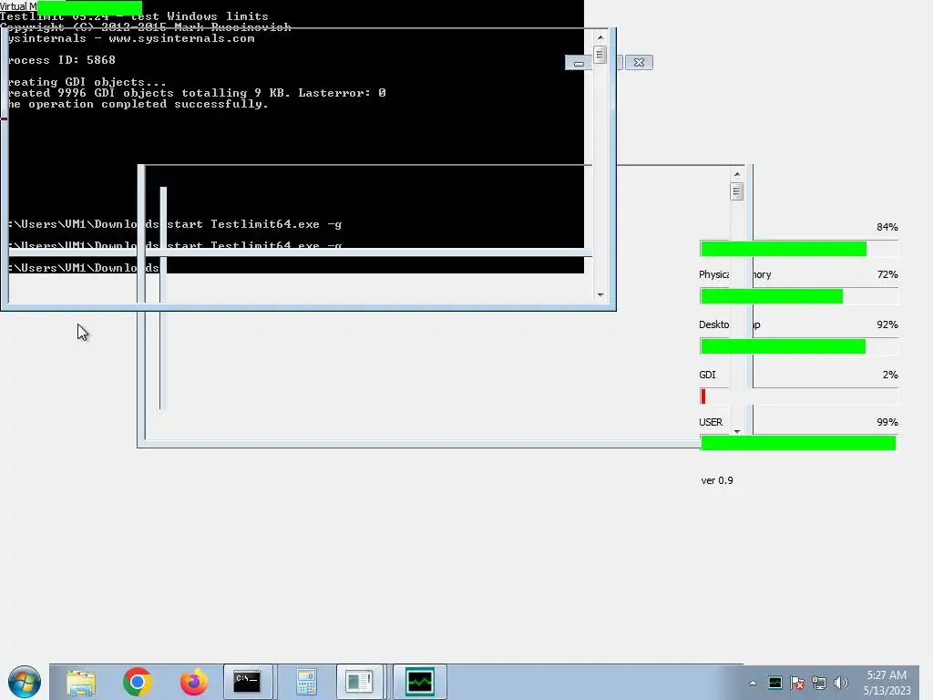Close the console window with X button
The height and width of the screenshot is (700, 933).
click(x=639, y=63)
